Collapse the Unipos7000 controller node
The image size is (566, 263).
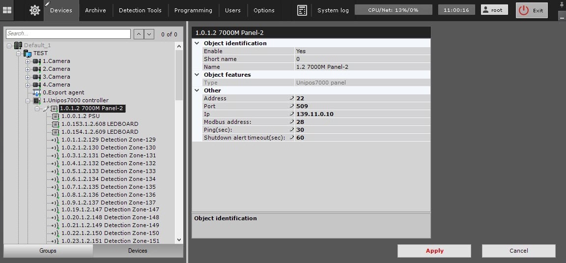28,100
